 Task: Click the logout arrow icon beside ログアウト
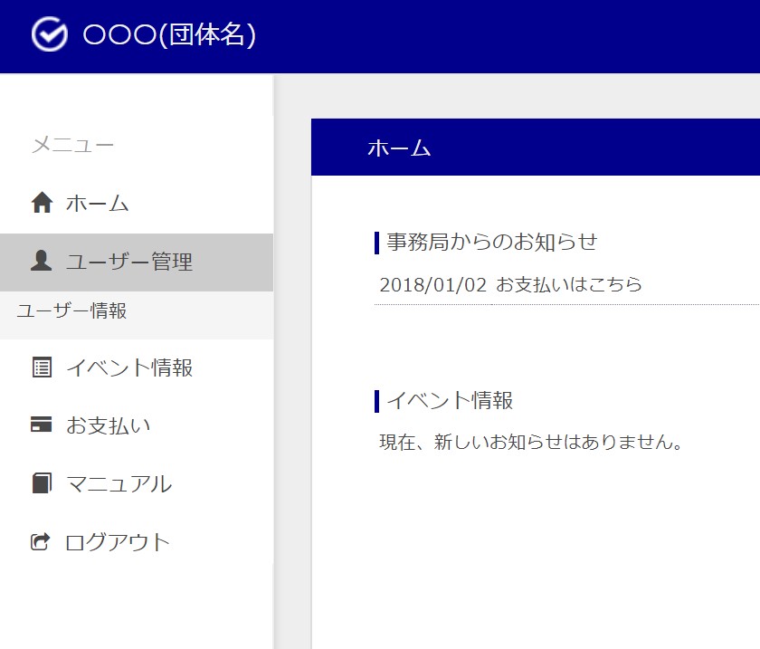(x=41, y=541)
